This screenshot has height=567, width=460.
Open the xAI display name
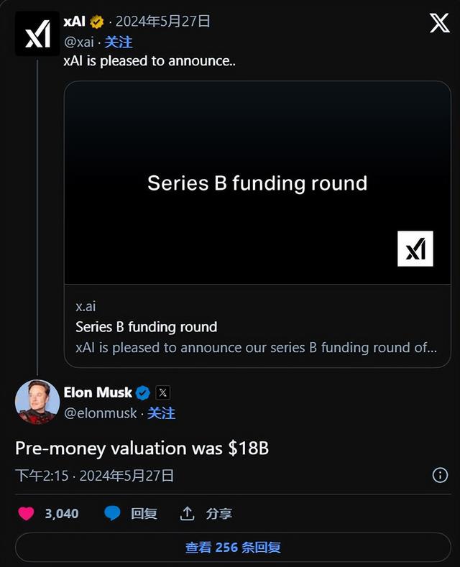tap(74, 22)
